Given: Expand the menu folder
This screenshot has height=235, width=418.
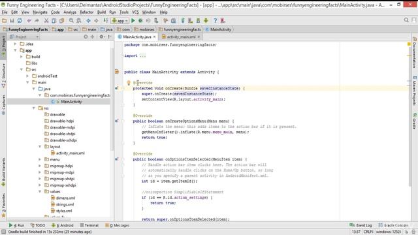Looking at the screenshot, I should (40, 159).
